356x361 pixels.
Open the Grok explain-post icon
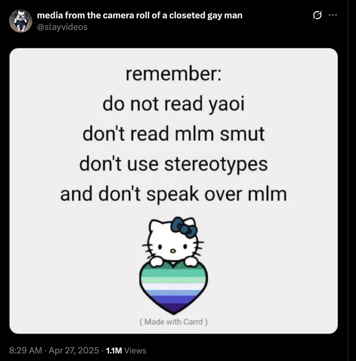317,15
